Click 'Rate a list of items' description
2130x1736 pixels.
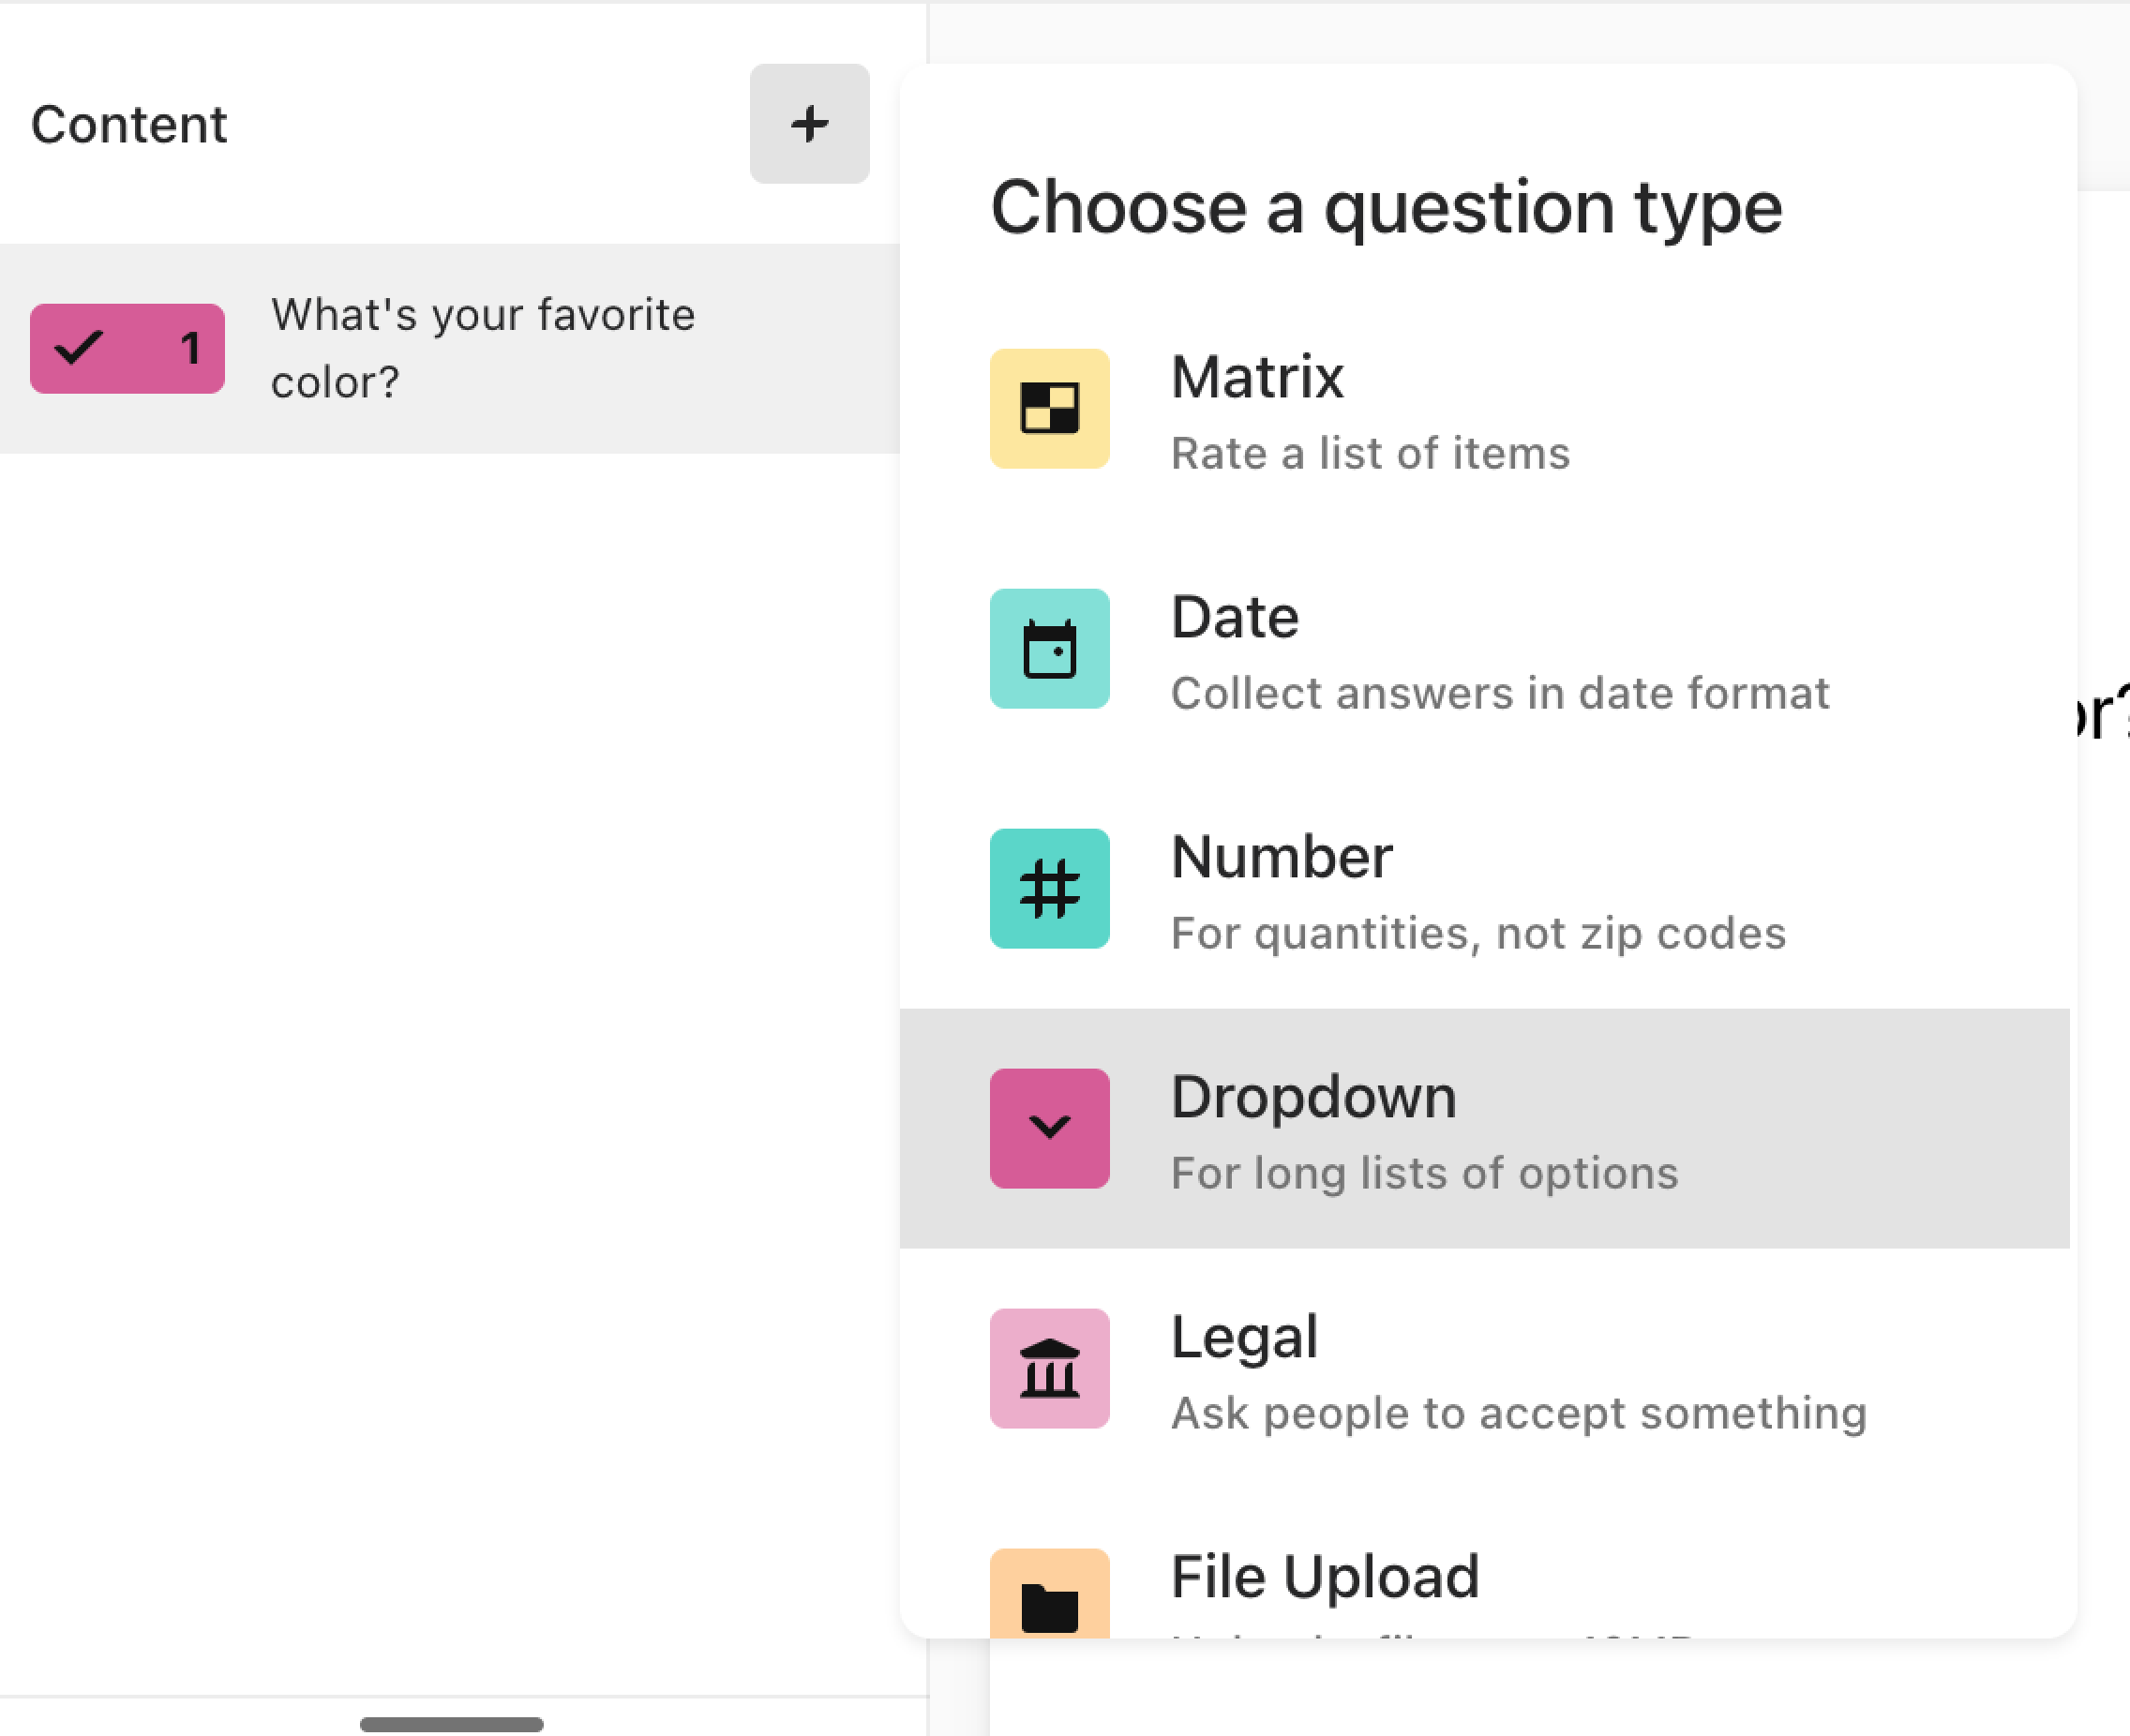(x=1370, y=453)
